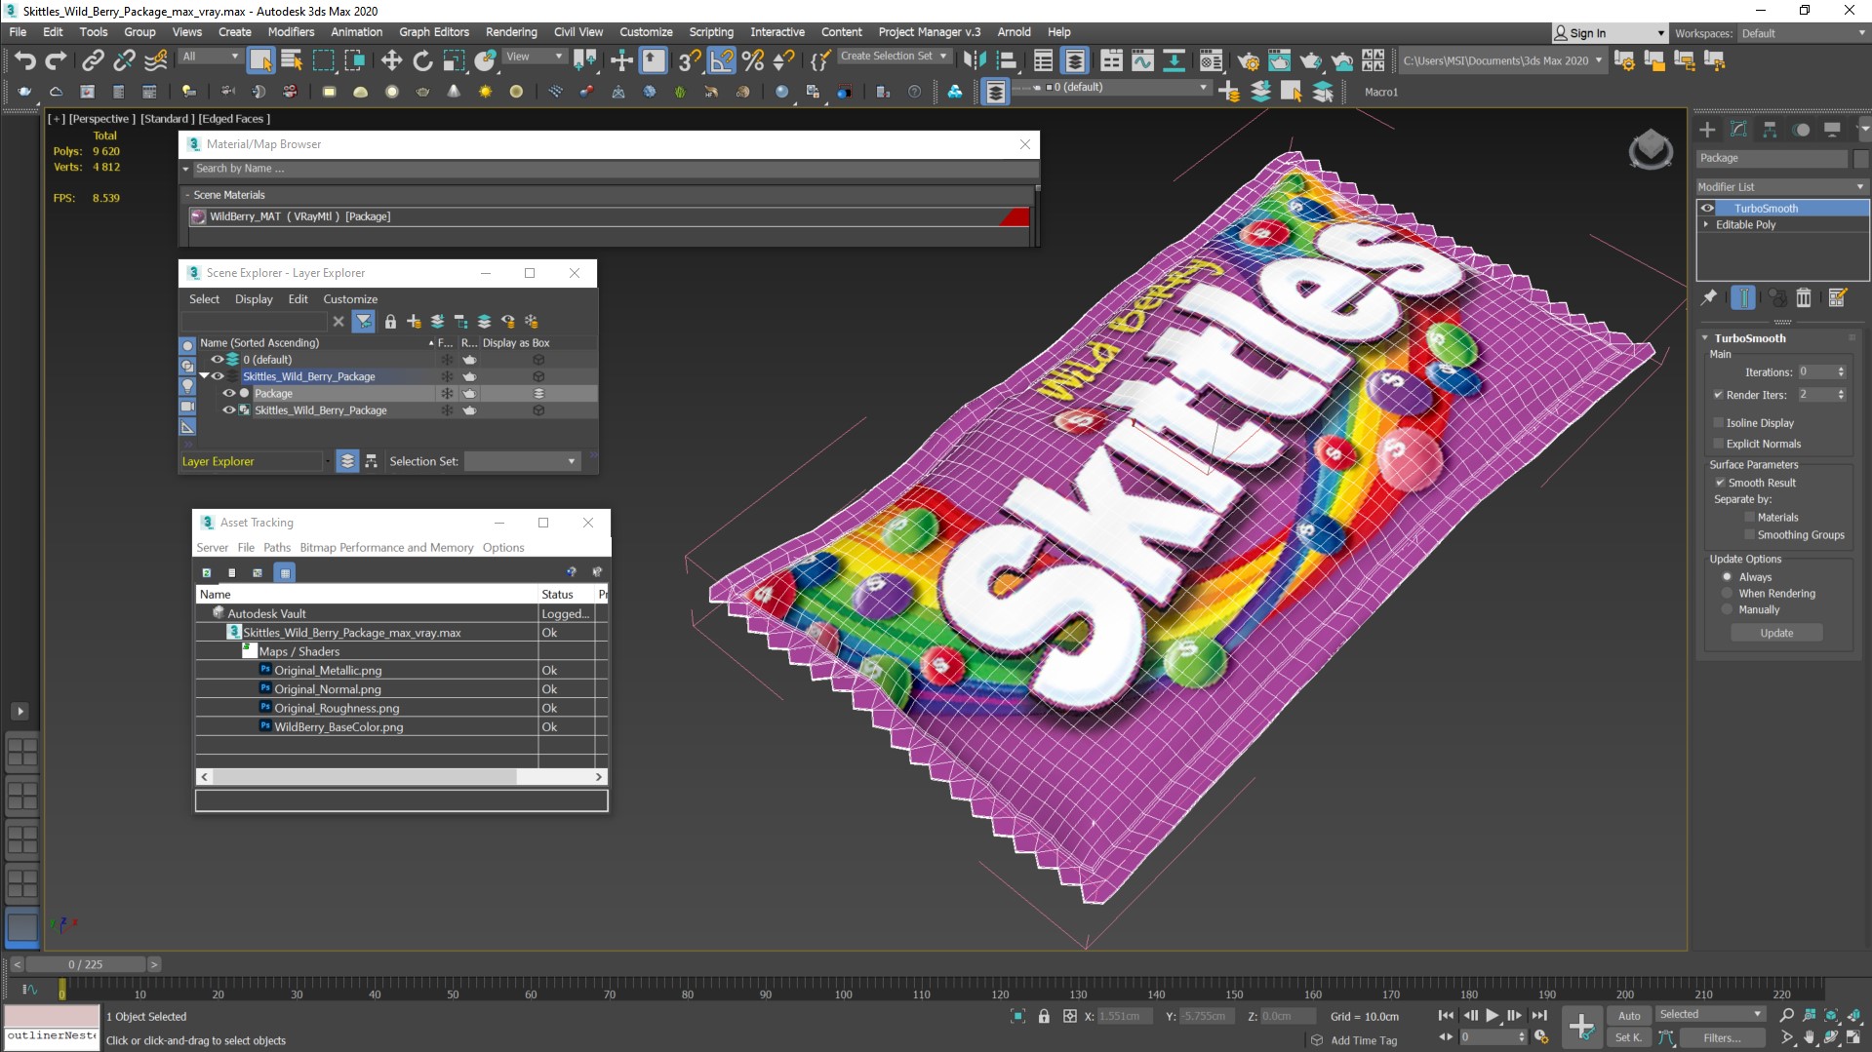Select the Manually update radio option
The height and width of the screenshot is (1052, 1872).
click(1728, 610)
